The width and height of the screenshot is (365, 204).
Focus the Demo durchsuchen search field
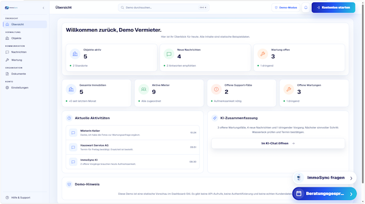[x=164, y=8]
